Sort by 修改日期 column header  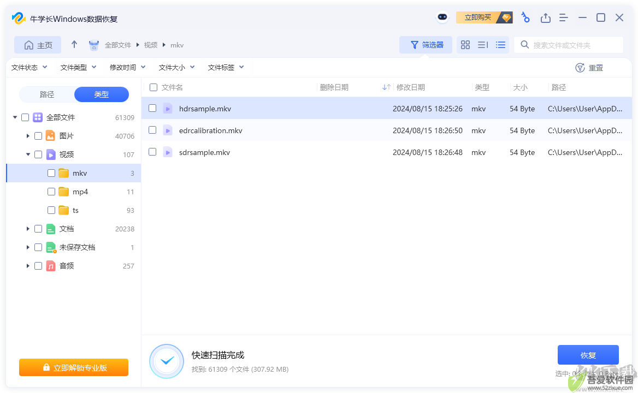pyautogui.click(x=411, y=87)
